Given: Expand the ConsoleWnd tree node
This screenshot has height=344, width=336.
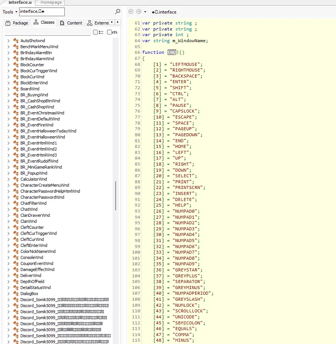Looking at the screenshot, I should pyautogui.click(x=8, y=257).
